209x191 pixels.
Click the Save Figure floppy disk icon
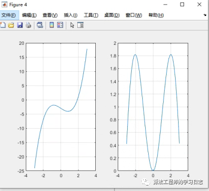pyautogui.click(x=20, y=25)
